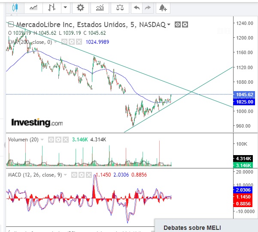
Task: Click the 0.8856 MACD histogram axis label
Action: coord(243,204)
